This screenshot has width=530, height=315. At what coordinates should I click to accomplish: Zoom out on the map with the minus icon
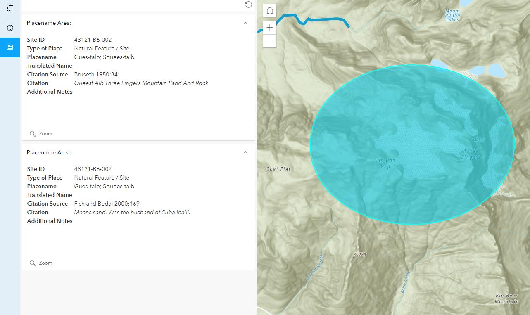(269, 41)
